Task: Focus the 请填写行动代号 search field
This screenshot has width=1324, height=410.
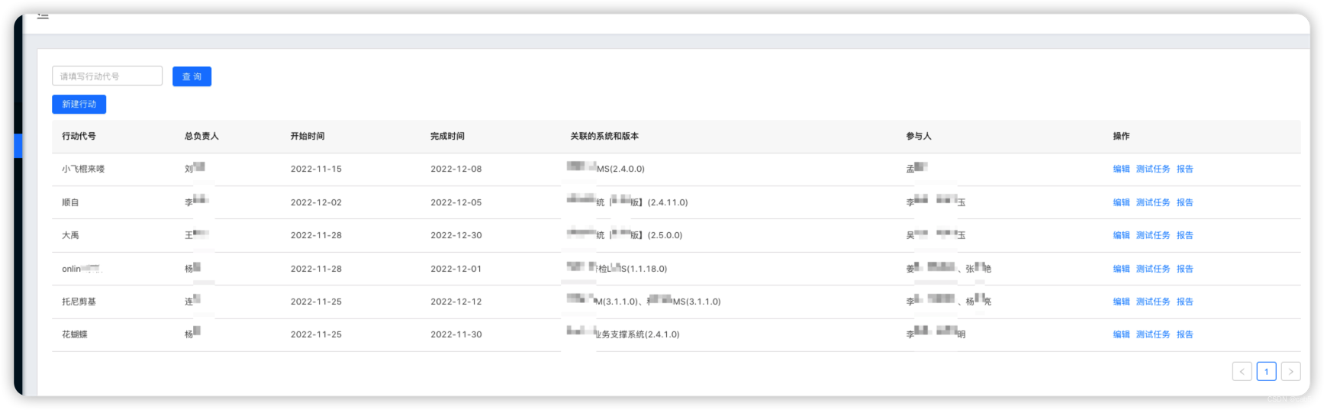Action: [107, 76]
